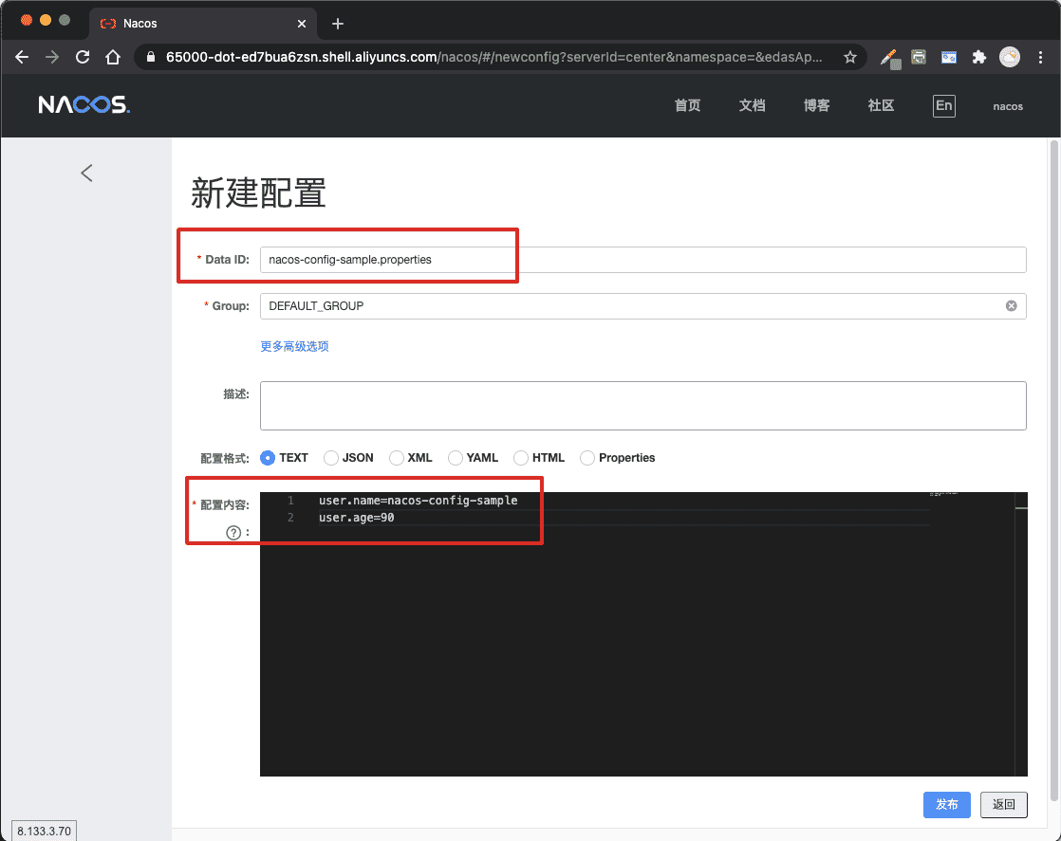
Task: Open the 文档 nav item
Action: tap(752, 105)
